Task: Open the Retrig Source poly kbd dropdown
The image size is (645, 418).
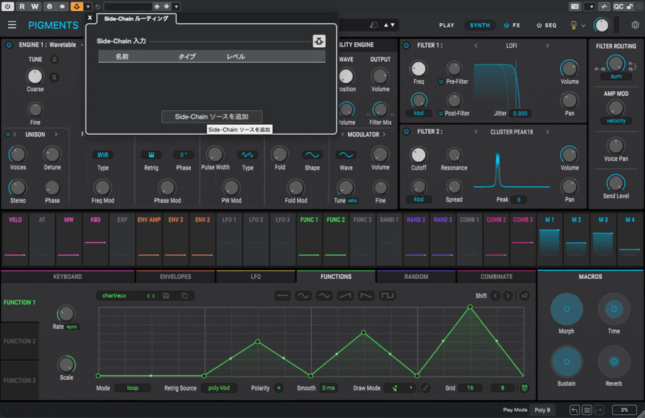Action: [x=219, y=388]
